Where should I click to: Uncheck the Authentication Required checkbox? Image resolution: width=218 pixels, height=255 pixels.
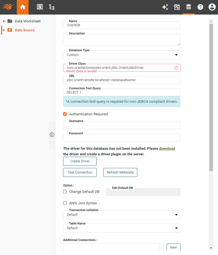click(65, 114)
